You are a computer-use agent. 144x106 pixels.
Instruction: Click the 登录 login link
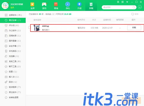(x=12, y=7)
